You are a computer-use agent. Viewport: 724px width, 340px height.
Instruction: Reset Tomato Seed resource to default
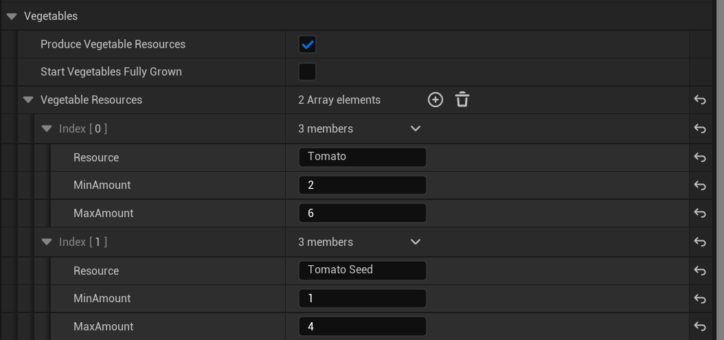(700, 271)
